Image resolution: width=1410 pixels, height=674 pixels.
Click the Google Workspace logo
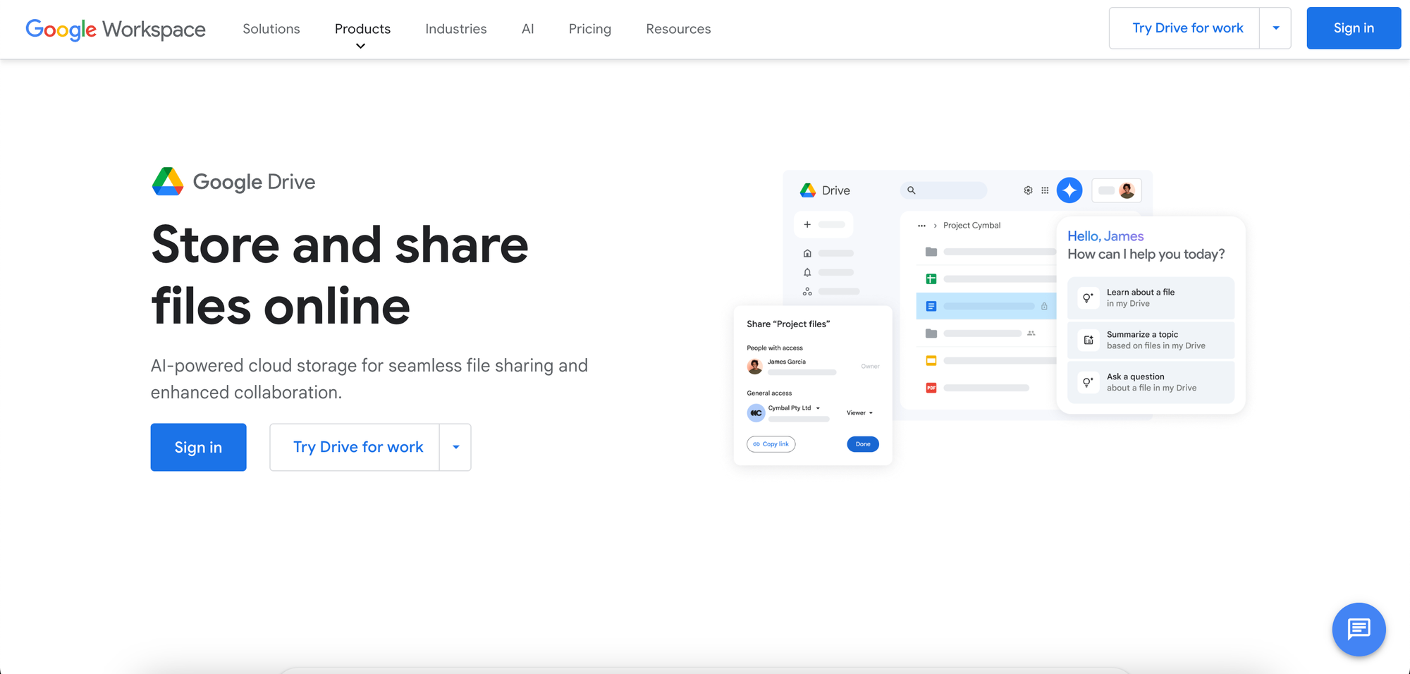pyautogui.click(x=116, y=29)
